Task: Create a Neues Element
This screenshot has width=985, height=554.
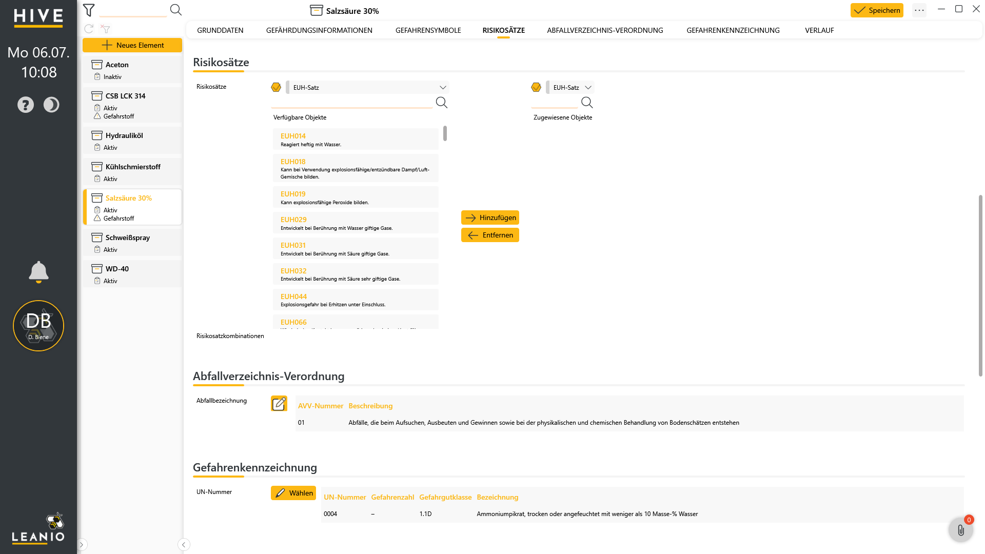Action: point(132,45)
